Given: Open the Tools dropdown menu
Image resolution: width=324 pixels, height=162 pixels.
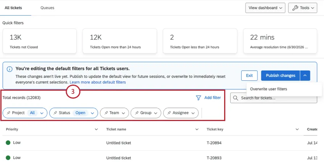Looking at the screenshot, I should [303, 8].
